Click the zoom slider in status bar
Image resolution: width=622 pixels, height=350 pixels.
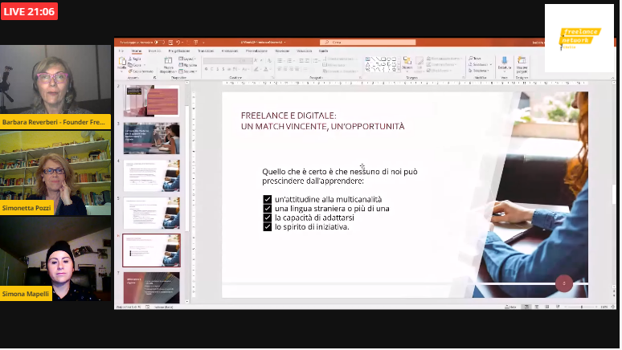(x=582, y=307)
